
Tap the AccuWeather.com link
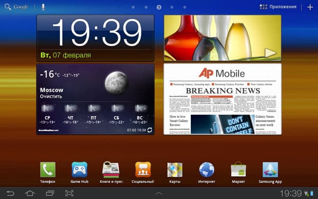pyautogui.click(x=49, y=130)
